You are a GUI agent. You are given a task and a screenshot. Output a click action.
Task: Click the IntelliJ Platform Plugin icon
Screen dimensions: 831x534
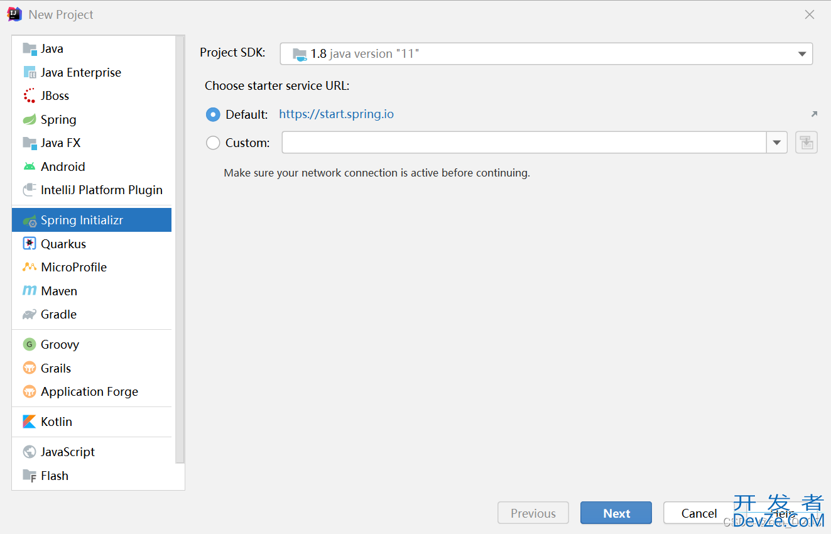coord(30,190)
